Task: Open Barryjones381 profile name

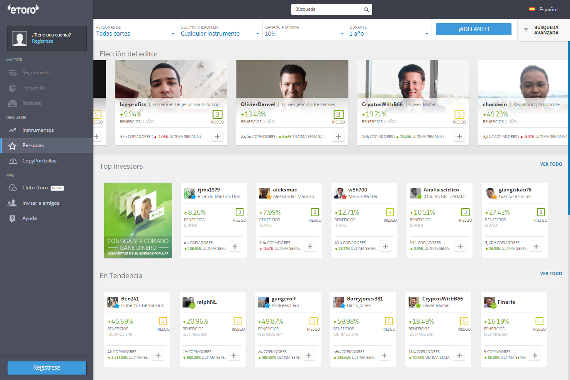Action: pos(365,299)
